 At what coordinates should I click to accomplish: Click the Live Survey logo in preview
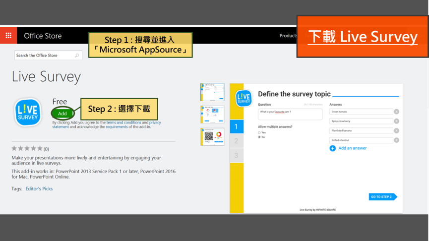coord(244,98)
